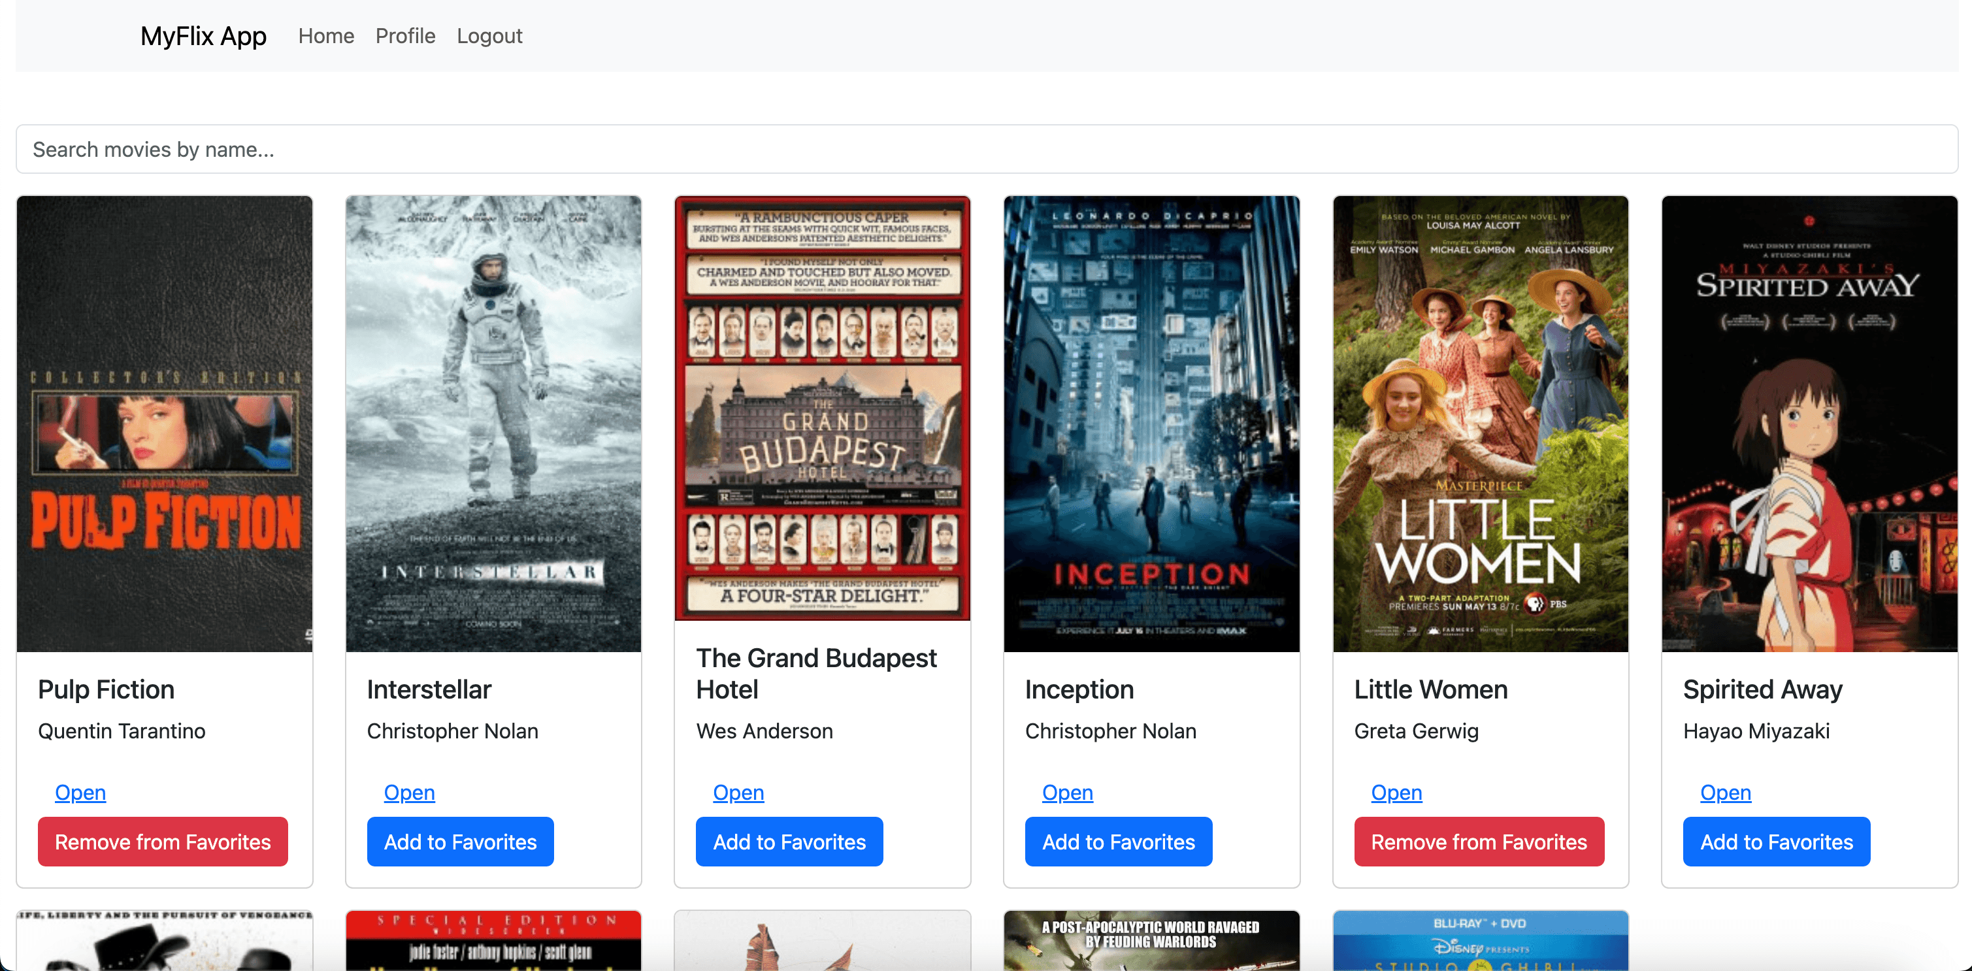Remove Little Women from Favorites
This screenshot has height=971, width=1972.
pyautogui.click(x=1479, y=842)
